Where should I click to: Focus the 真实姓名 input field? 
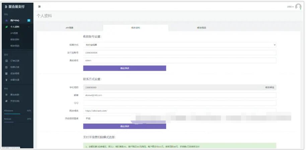pos(179,61)
